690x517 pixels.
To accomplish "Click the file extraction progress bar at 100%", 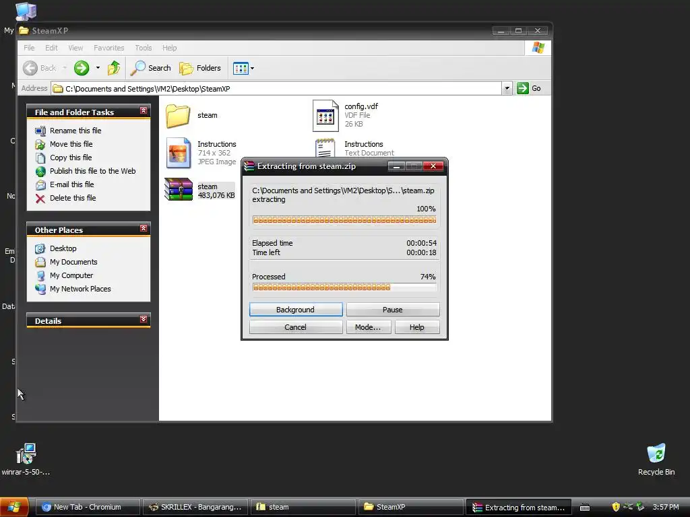I will click(344, 220).
